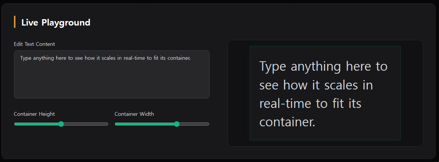
Task: Click the preview line "real-time to fit its"
Action: (310, 103)
